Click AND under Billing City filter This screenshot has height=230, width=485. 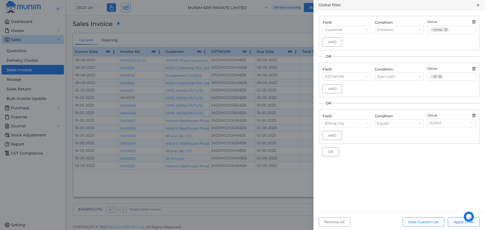coord(332,135)
